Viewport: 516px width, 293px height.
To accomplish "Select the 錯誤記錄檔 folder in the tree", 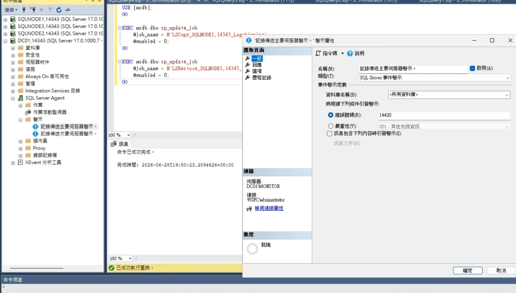I will pos(45,155).
